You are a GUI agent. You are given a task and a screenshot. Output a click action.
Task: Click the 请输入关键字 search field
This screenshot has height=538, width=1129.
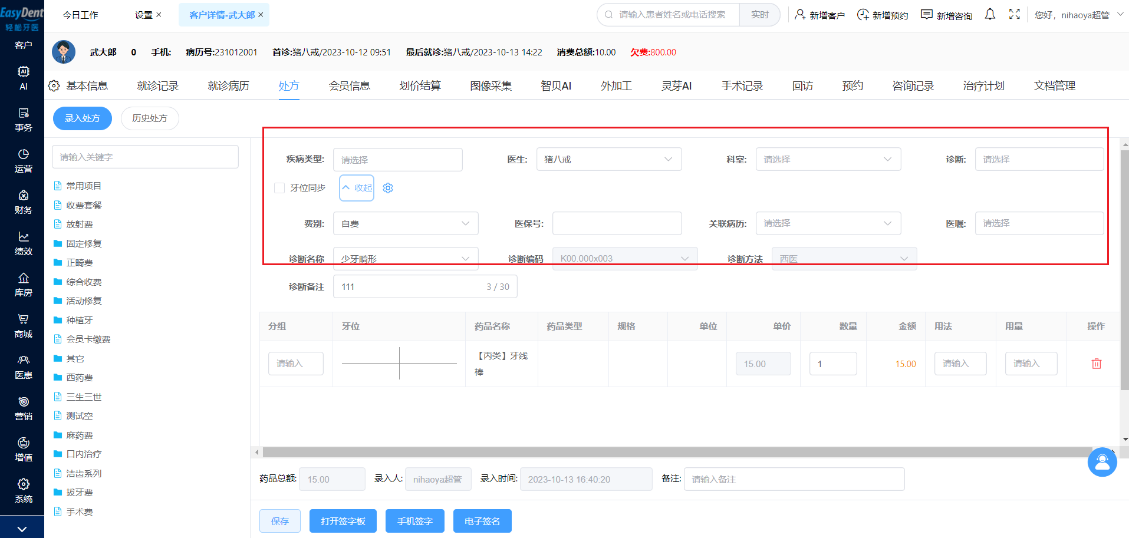pos(146,157)
